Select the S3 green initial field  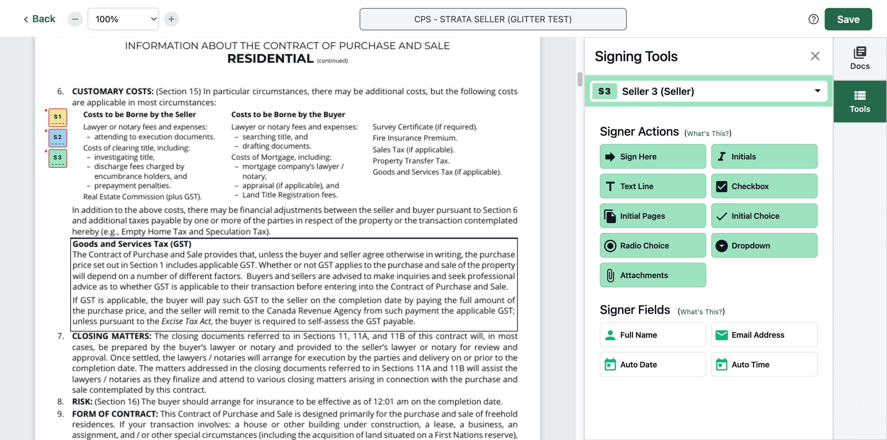coord(58,158)
